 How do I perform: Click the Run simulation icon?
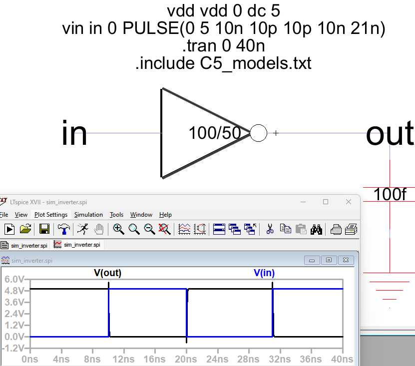pos(9,229)
